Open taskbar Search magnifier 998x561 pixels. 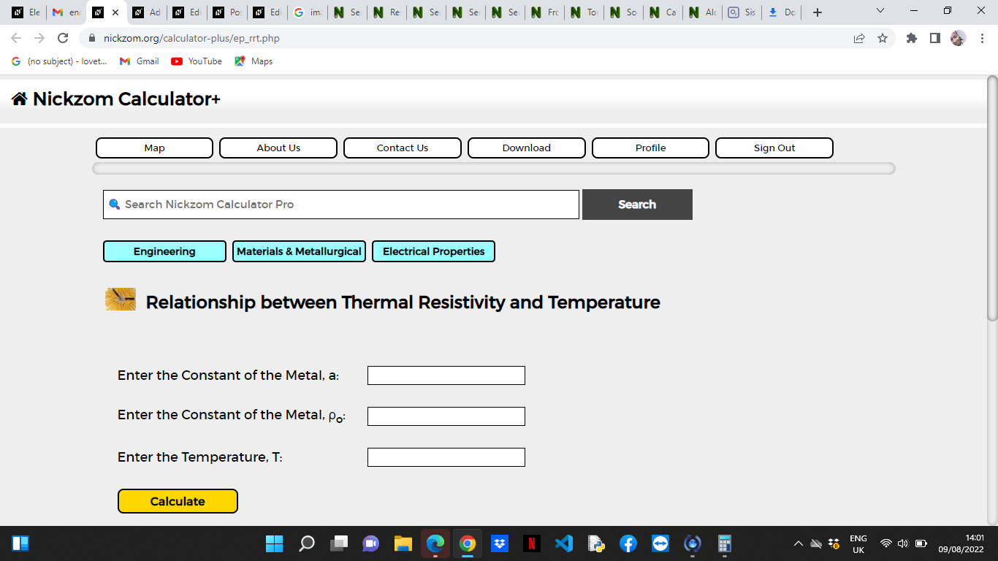[307, 543]
